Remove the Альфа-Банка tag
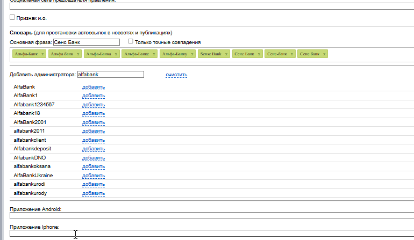 tap(116, 54)
